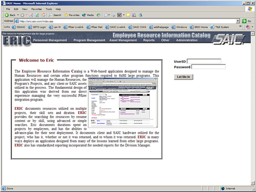The image size is (256, 192).
Task: Focus the Password input field
Action: 208,67
